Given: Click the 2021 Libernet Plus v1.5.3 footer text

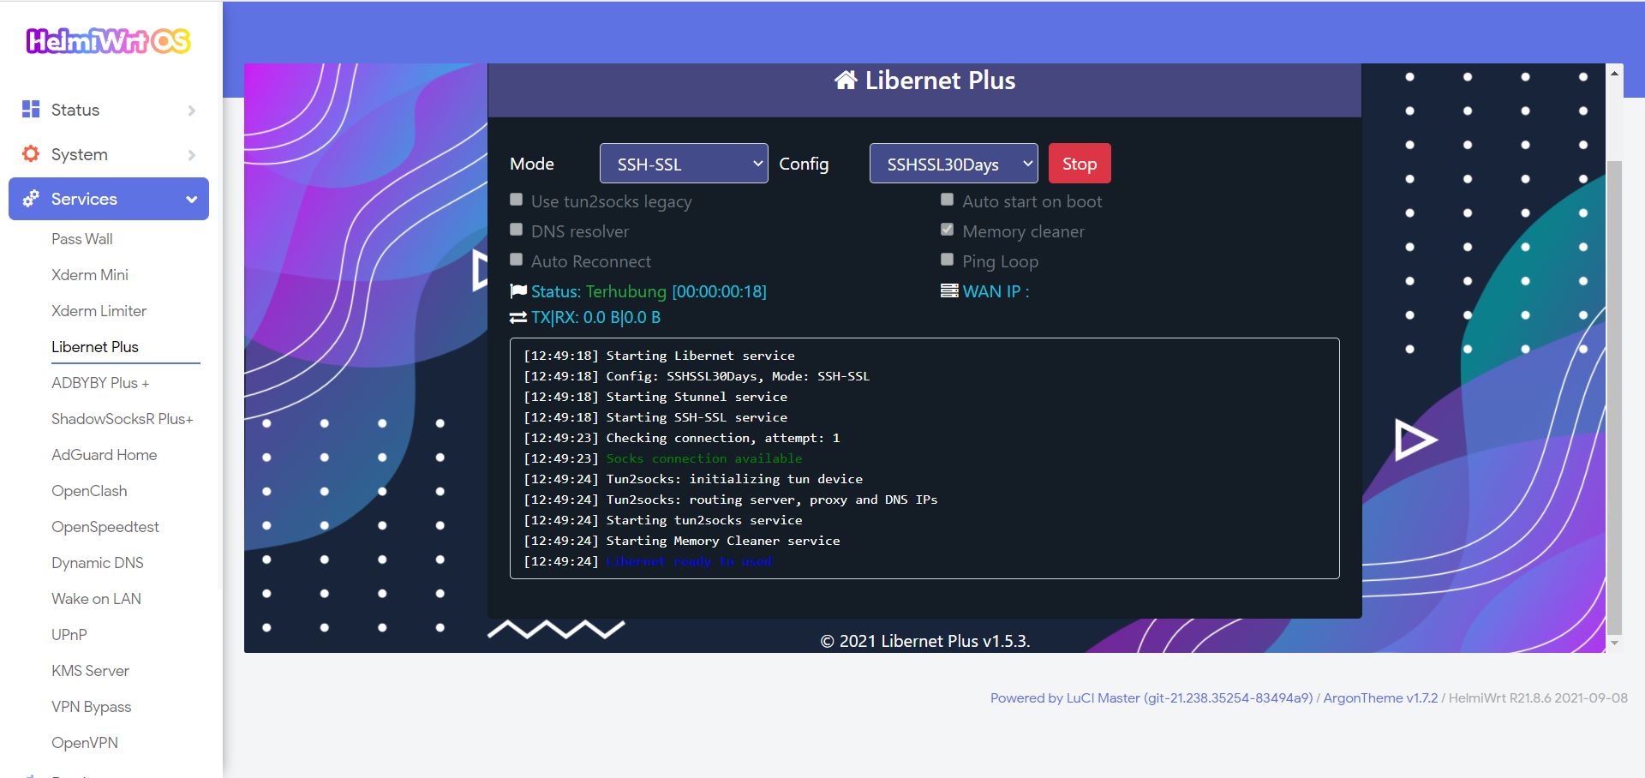Looking at the screenshot, I should click(925, 641).
